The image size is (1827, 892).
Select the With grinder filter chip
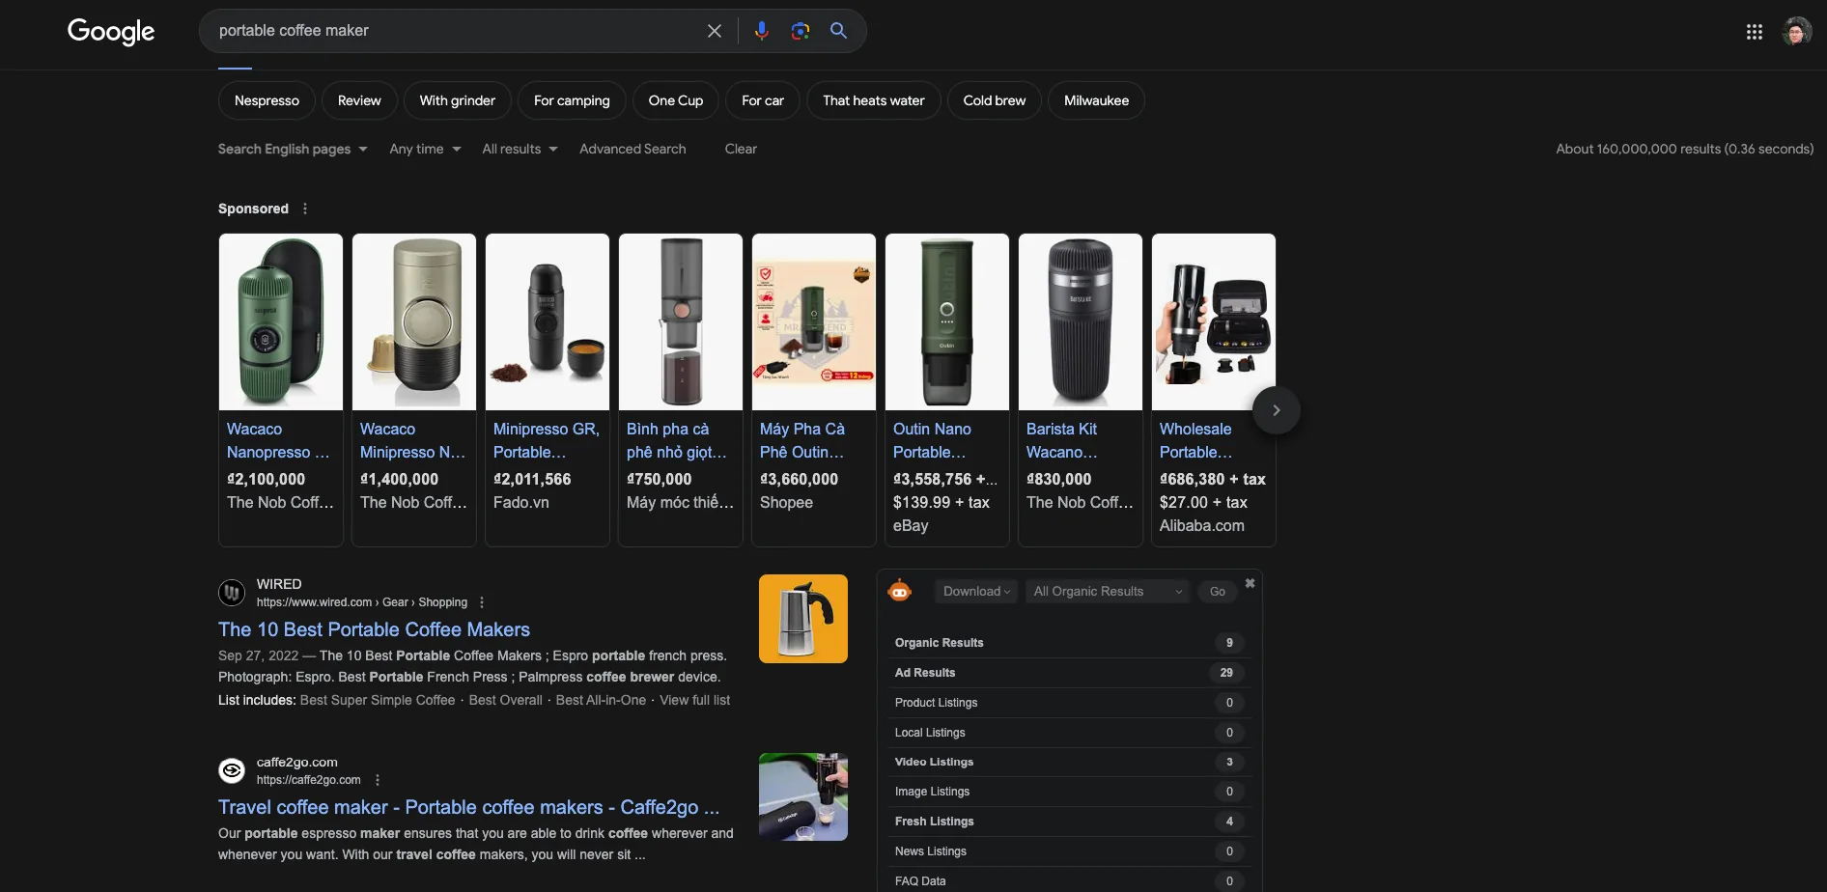pyautogui.click(x=458, y=100)
